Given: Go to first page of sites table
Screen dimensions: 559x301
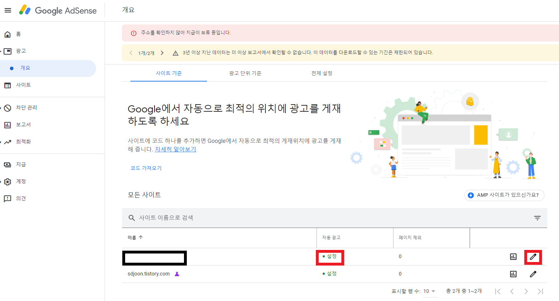Looking at the screenshot, I should pyautogui.click(x=498, y=291).
